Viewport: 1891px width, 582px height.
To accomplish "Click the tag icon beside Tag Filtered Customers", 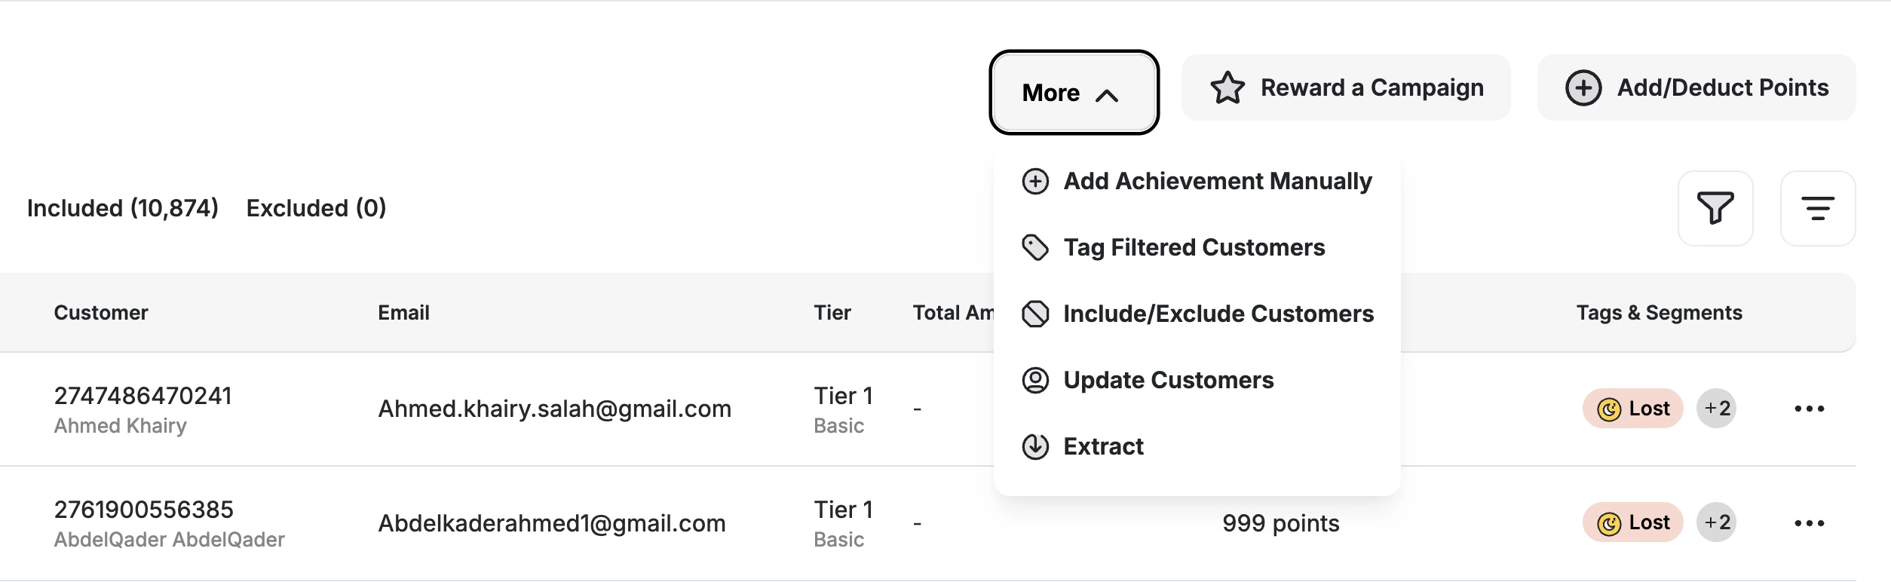I will [x=1034, y=247].
